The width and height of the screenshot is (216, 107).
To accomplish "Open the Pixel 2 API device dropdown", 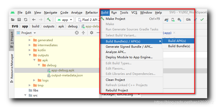I will pos(88,20).
